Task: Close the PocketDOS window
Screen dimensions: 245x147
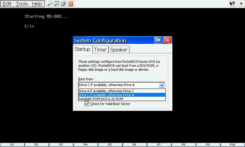Action: pos(241,4)
